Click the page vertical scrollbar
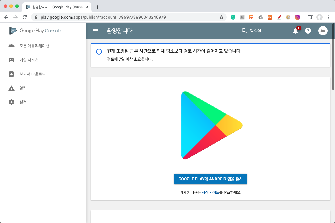 334,57
